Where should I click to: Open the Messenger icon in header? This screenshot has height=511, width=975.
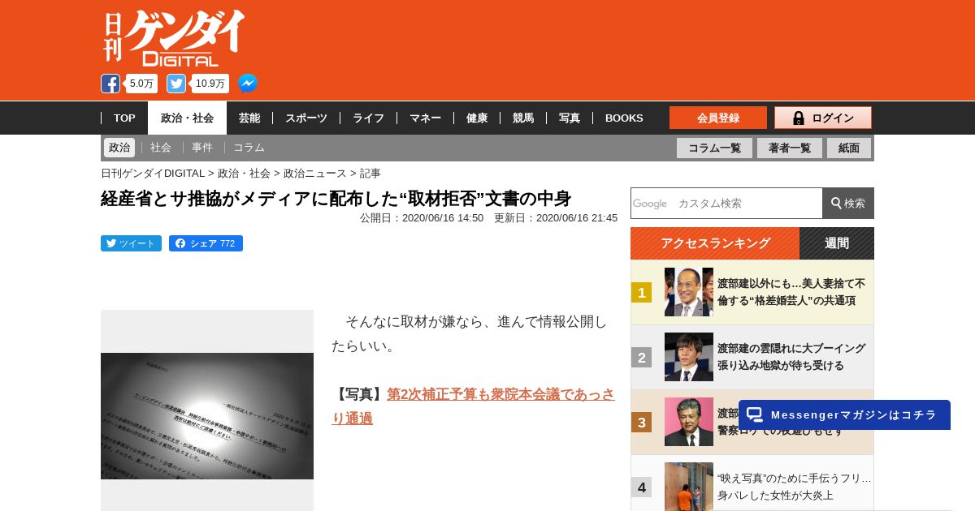[248, 84]
